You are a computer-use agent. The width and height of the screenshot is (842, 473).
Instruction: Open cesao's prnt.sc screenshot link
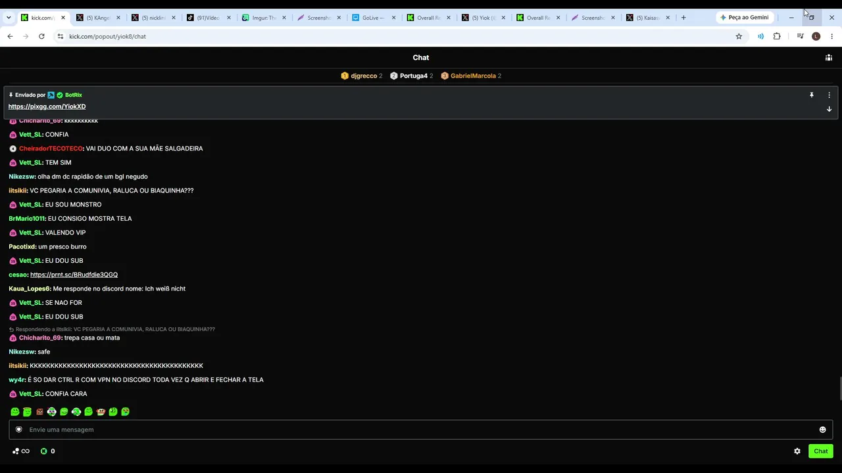coord(74,275)
